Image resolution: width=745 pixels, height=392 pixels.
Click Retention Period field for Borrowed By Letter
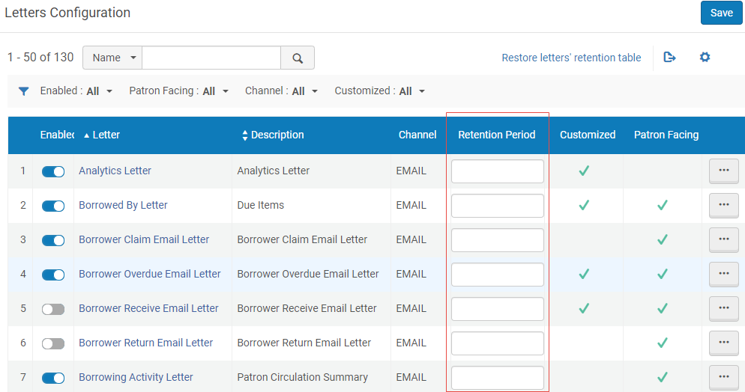pyautogui.click(x=498, y=206)
